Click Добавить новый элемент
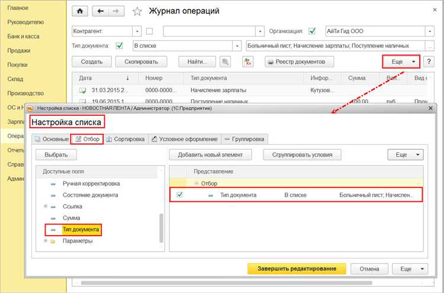The height and width of the screenshot is (293, 444). [x=210, y=155]
